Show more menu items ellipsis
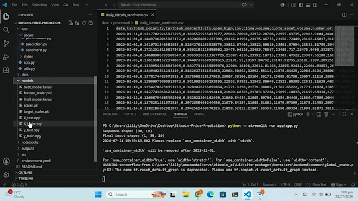The width and height of the screenshot is (358, 201). click(86, 5)
